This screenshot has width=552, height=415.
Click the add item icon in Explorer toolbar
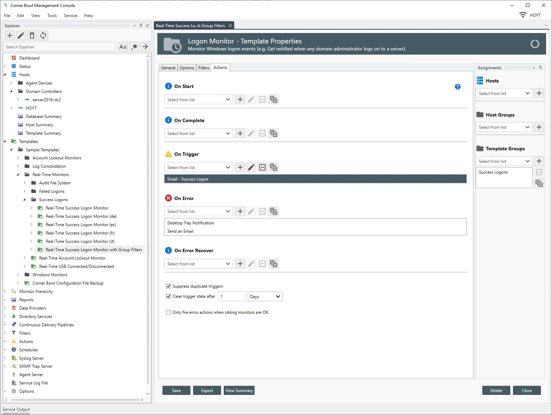pos(10,35)
